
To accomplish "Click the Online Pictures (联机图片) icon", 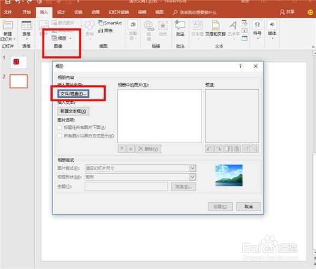I will tap(54, 23).
